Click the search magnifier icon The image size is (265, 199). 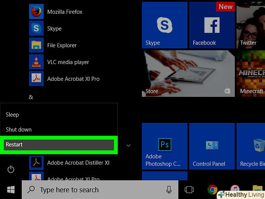click(x=31, y=190)
